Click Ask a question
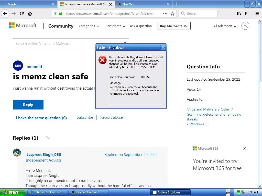 pyautogui.click(x=141, y=26)
